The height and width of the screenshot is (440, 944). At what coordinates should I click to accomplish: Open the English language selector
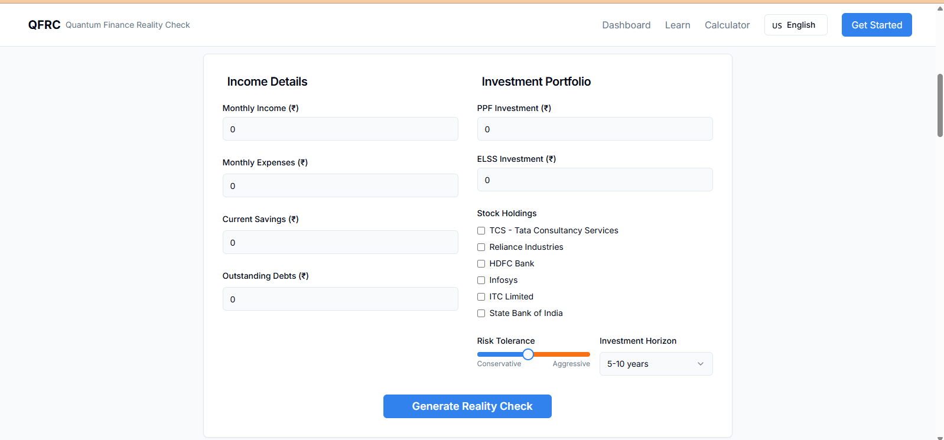(795, 25)
